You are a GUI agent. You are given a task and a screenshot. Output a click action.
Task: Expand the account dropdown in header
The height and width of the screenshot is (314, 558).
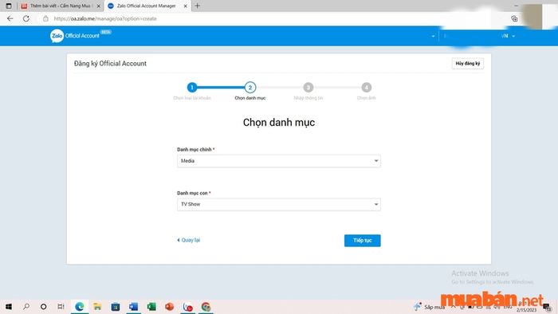point(433,36)
